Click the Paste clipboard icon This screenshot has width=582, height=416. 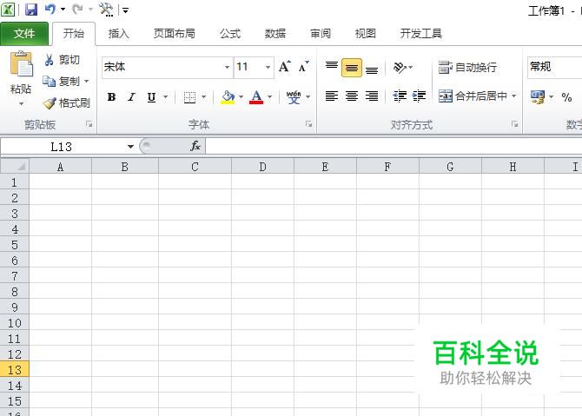(x=21, y=63)
